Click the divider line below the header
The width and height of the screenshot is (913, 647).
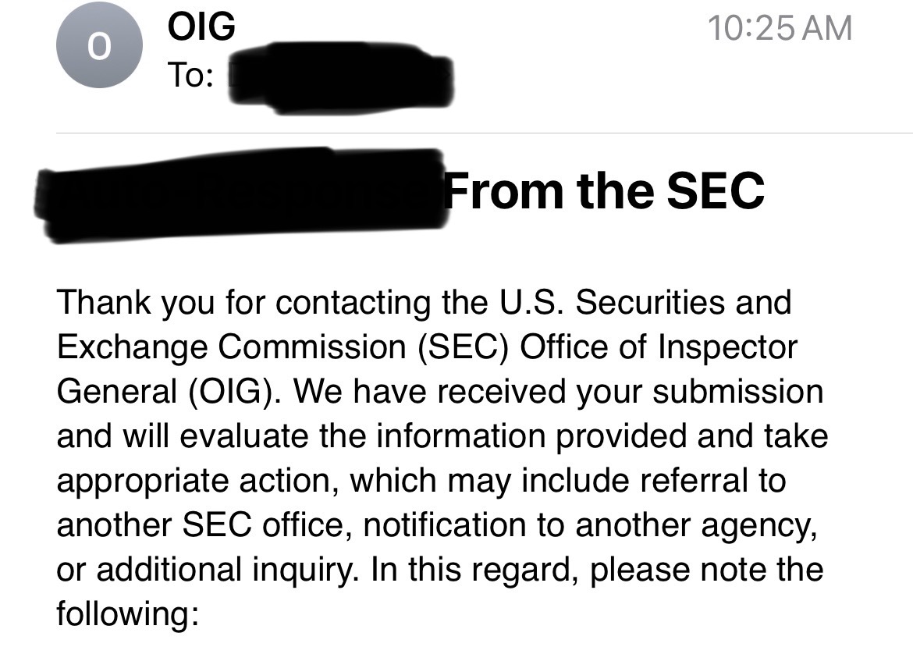(485, 133)
